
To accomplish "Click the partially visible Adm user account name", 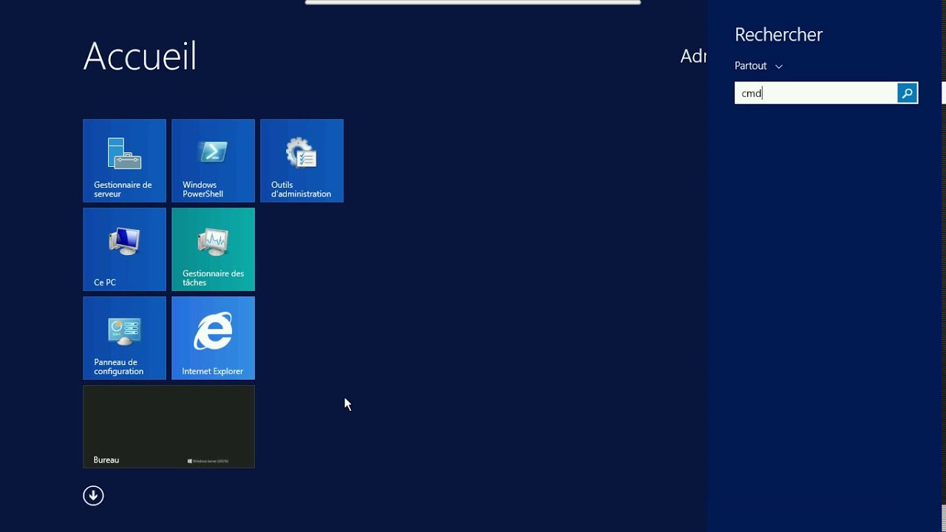I will pyautogui.click(x=693, y=56).
